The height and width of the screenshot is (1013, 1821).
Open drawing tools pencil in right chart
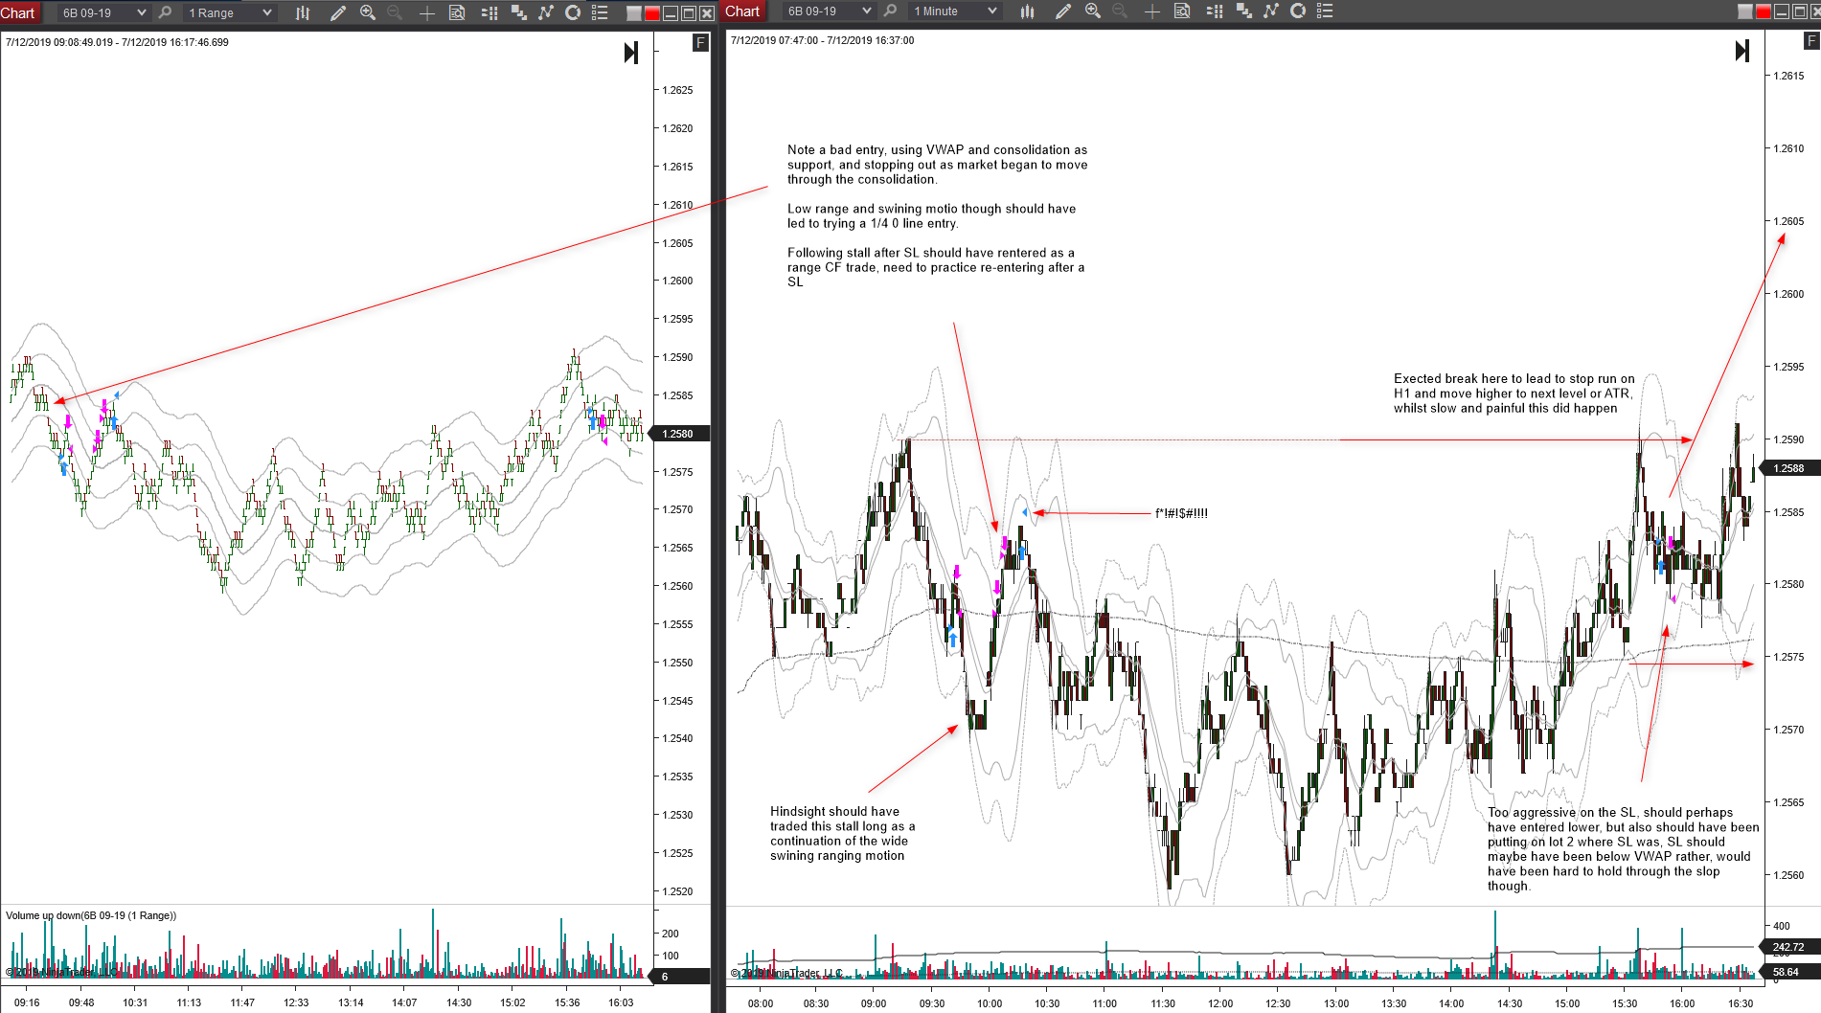tap(1062, 11)
